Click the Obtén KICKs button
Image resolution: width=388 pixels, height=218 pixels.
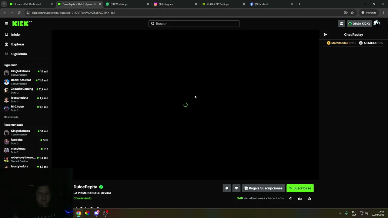pyautogui.click(x=359, y=24)
